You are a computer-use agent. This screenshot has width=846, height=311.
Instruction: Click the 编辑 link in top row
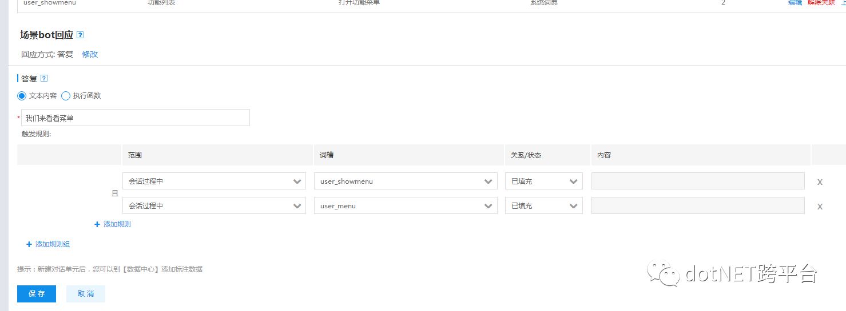coord(795,3)
